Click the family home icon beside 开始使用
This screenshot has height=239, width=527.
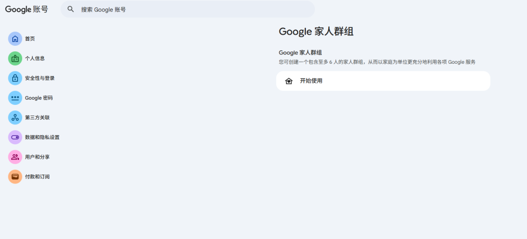click(289, 81)
